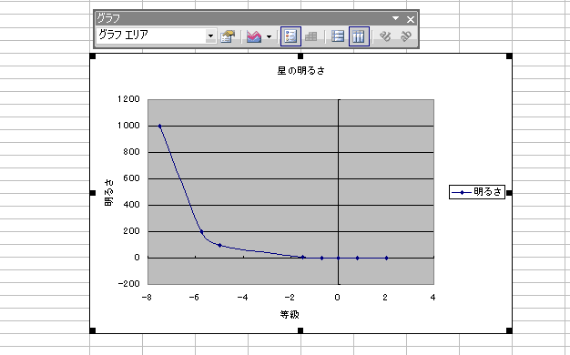Select the vertical axis title 明るさ
This screenshot has height=355, width=570.
coord(108,193)
